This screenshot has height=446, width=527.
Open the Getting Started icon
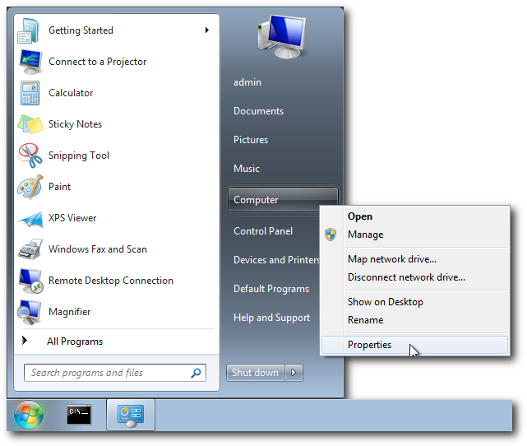pos(30,30)
